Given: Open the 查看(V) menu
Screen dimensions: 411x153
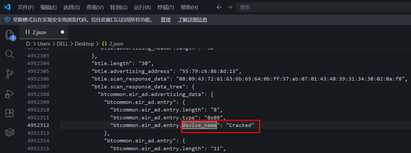Looking at the screenshot, I should 95,7.
